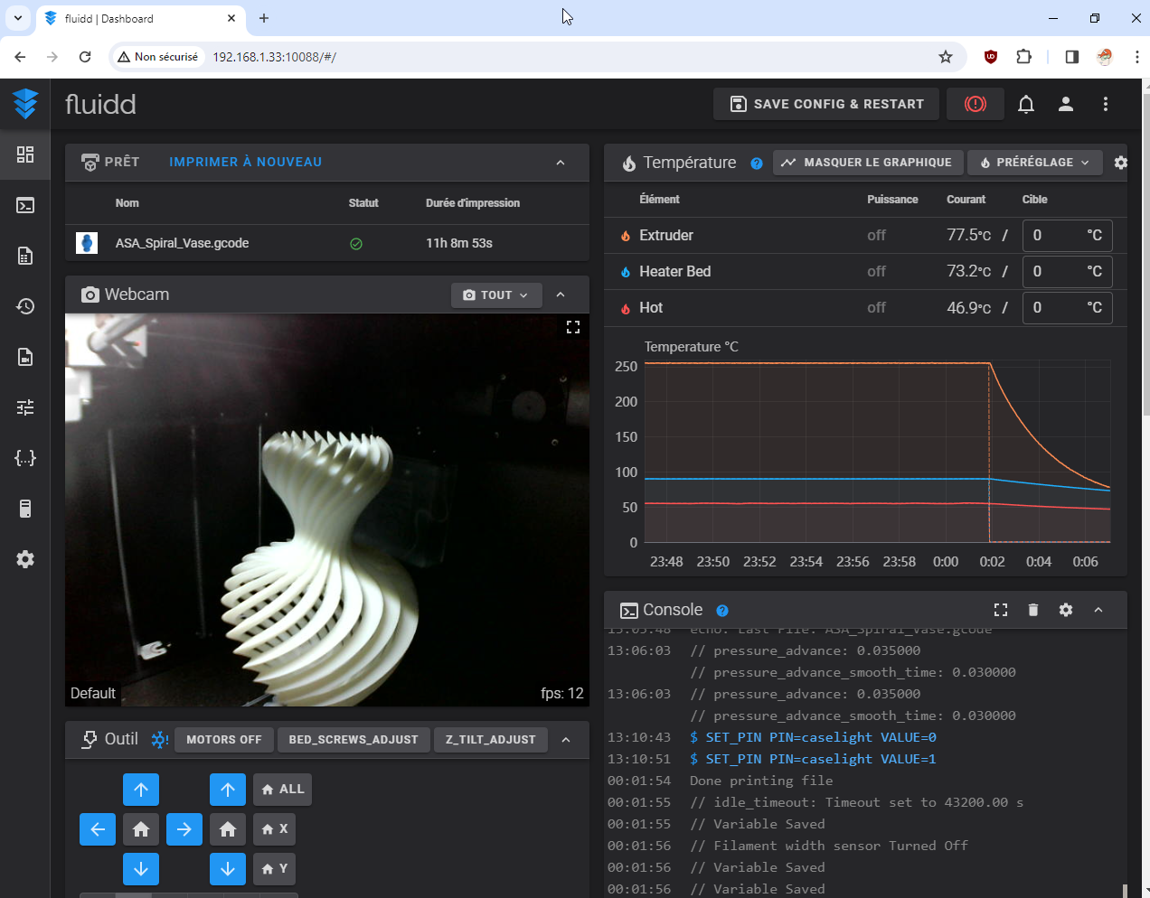Click the emergency stop icon
The width and height of the screenshot is (1150, 898).
[x=975, y=104]
